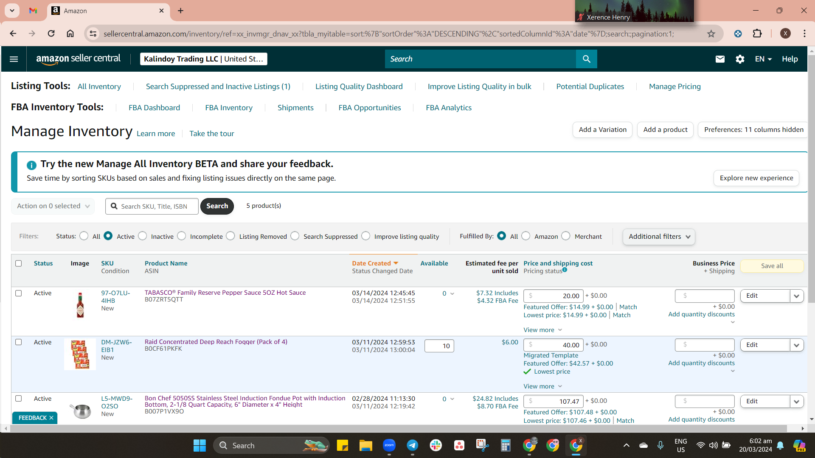Tick the select-all checkbox in the table header
Viewport: 815px width, 458px height.
pyautogui.click(x=19, y=263)
